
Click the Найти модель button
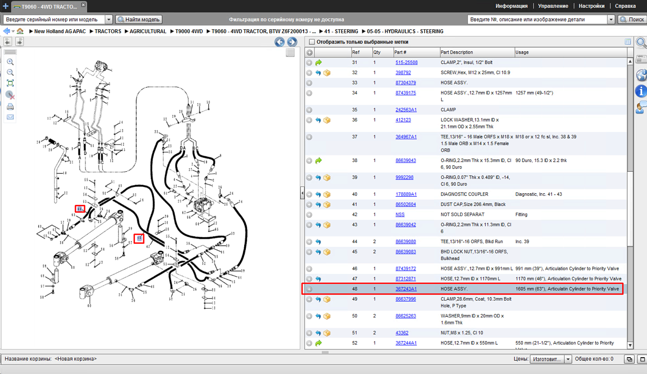[139, 19]
